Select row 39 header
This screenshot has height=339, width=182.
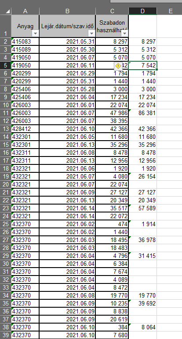pos(6,335)
